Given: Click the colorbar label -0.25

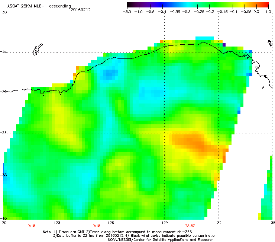Looking at the screenshot, I should click(x=199, y=12).
